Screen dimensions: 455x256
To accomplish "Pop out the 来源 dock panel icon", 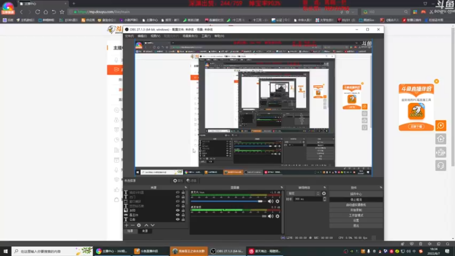I will pyautogui.click(x=186, y=188).
